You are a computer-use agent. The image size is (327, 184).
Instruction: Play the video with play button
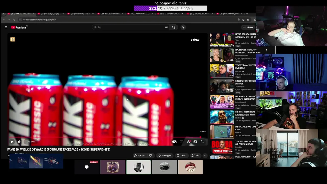coord(12,142)
